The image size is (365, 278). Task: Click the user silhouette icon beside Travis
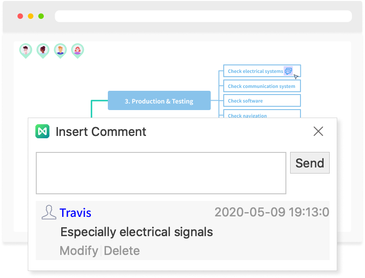pos(49,213)
